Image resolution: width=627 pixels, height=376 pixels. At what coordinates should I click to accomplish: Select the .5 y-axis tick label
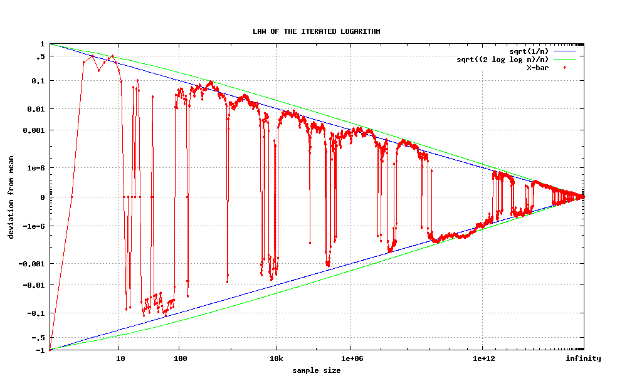40,56
